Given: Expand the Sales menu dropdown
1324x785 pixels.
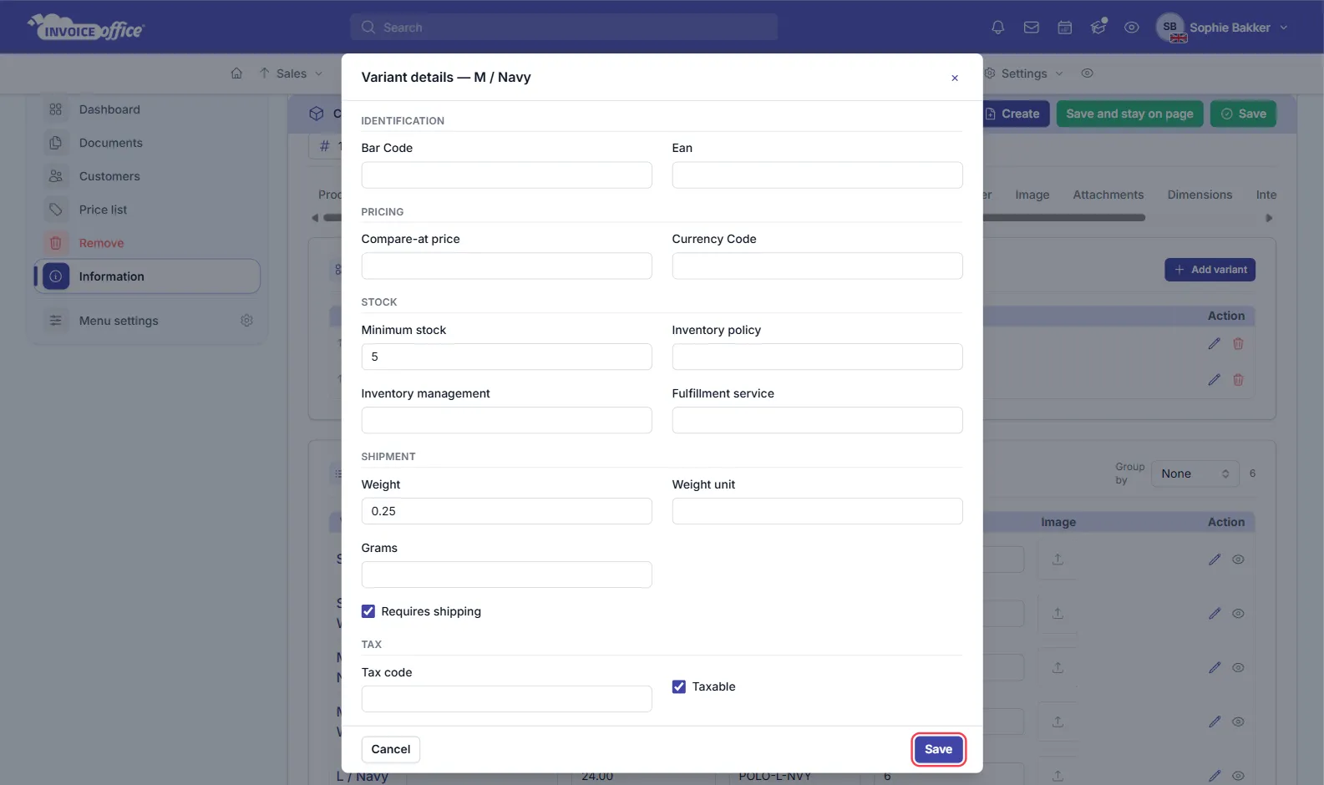Looking at the screenshot, I should pyautogui.click(x=291, y=73).
